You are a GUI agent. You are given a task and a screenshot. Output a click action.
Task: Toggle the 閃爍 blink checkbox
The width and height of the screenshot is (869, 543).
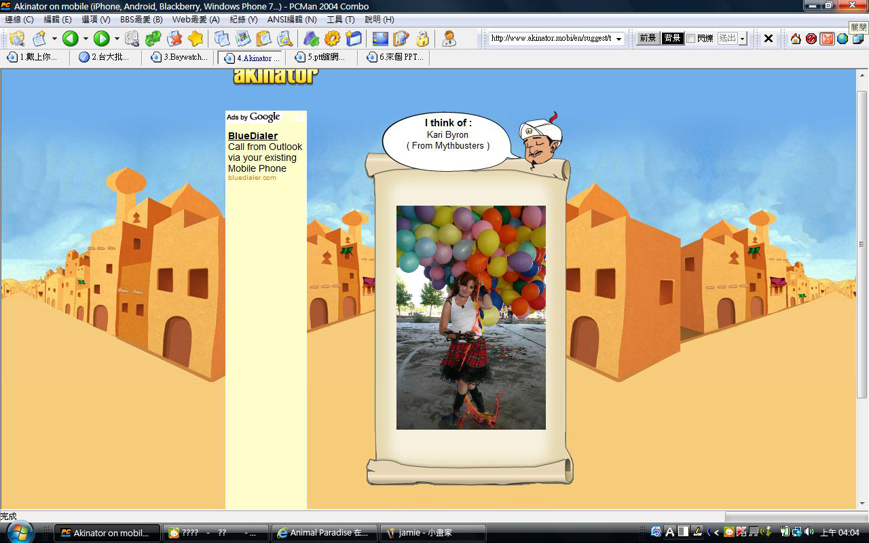690,38
